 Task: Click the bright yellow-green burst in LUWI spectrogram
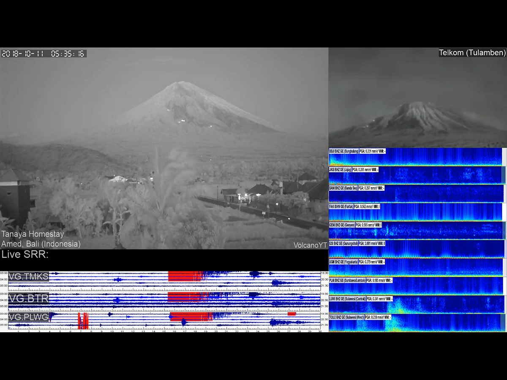tap(399, 306)
